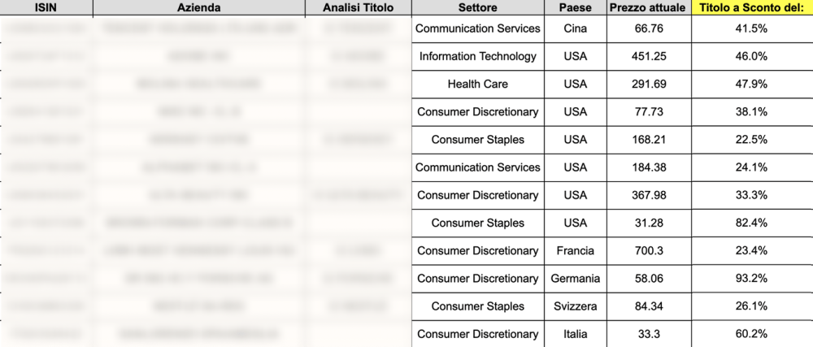Select the Germania country cell
This screenshot has height=347, width=813.
(x=575, y=278)
